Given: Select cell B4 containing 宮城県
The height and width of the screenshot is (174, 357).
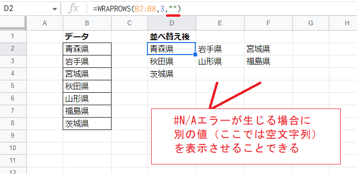Looking at the screenshot, I should pos(87,74).
